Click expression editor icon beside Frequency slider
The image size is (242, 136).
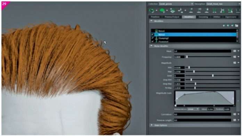click(x=235, y=57)
